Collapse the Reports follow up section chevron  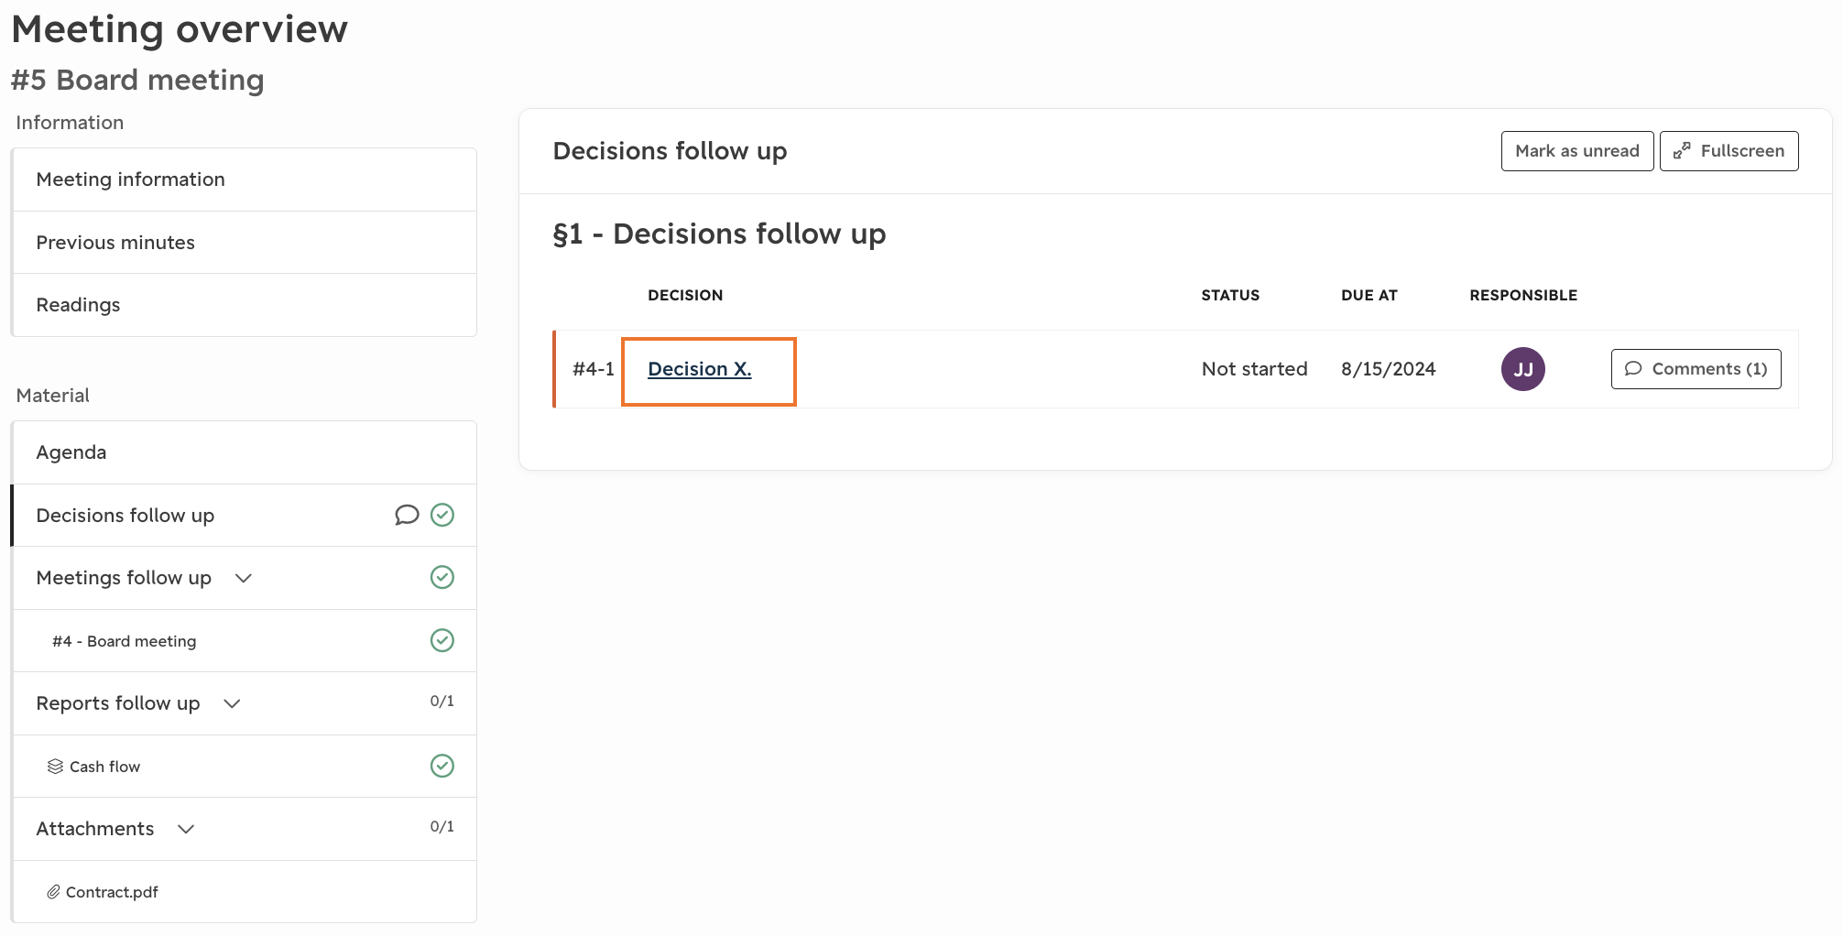tap(232, 704)
